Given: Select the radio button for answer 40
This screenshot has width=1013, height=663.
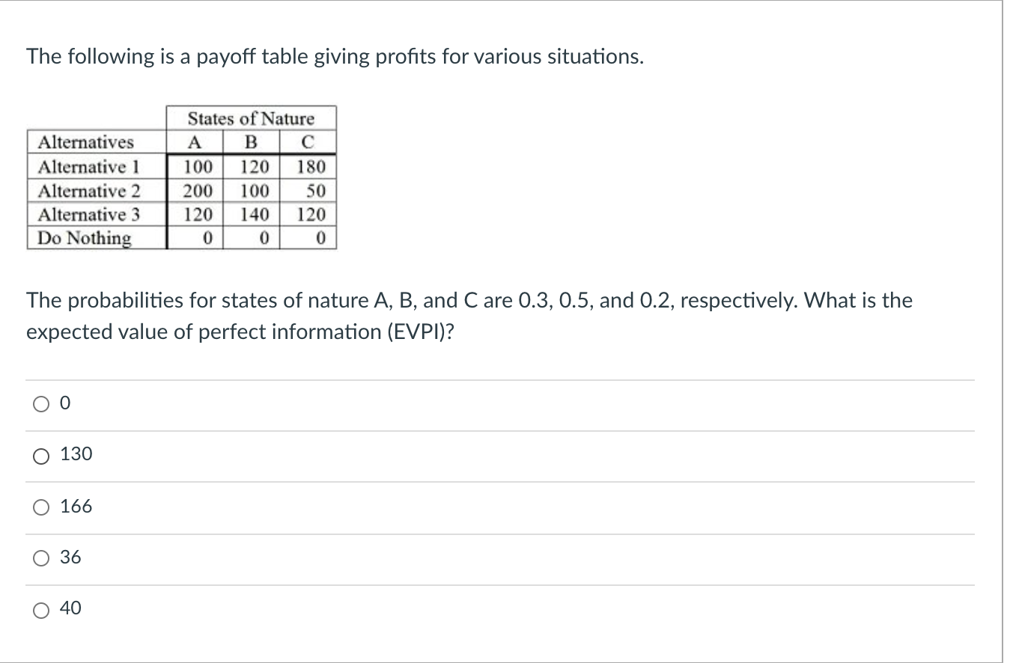Looking at the screenshot, I should (x=40, y=609).
